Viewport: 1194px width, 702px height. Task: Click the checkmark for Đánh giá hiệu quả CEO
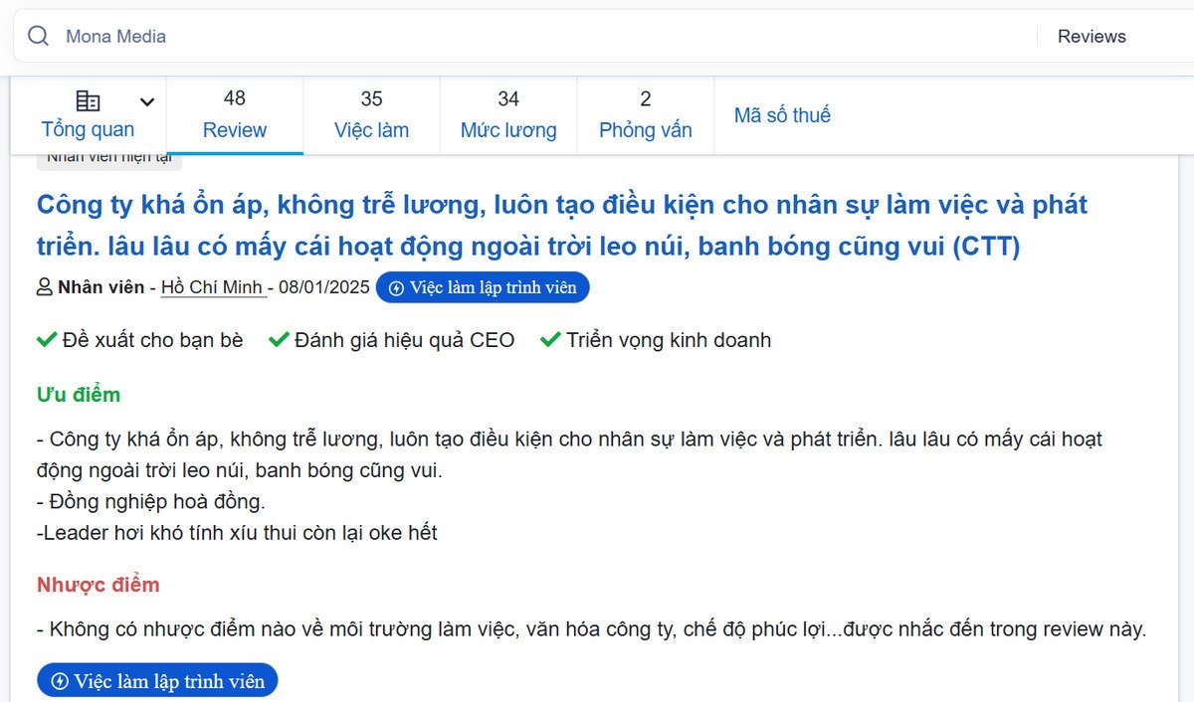click(279, 341)
